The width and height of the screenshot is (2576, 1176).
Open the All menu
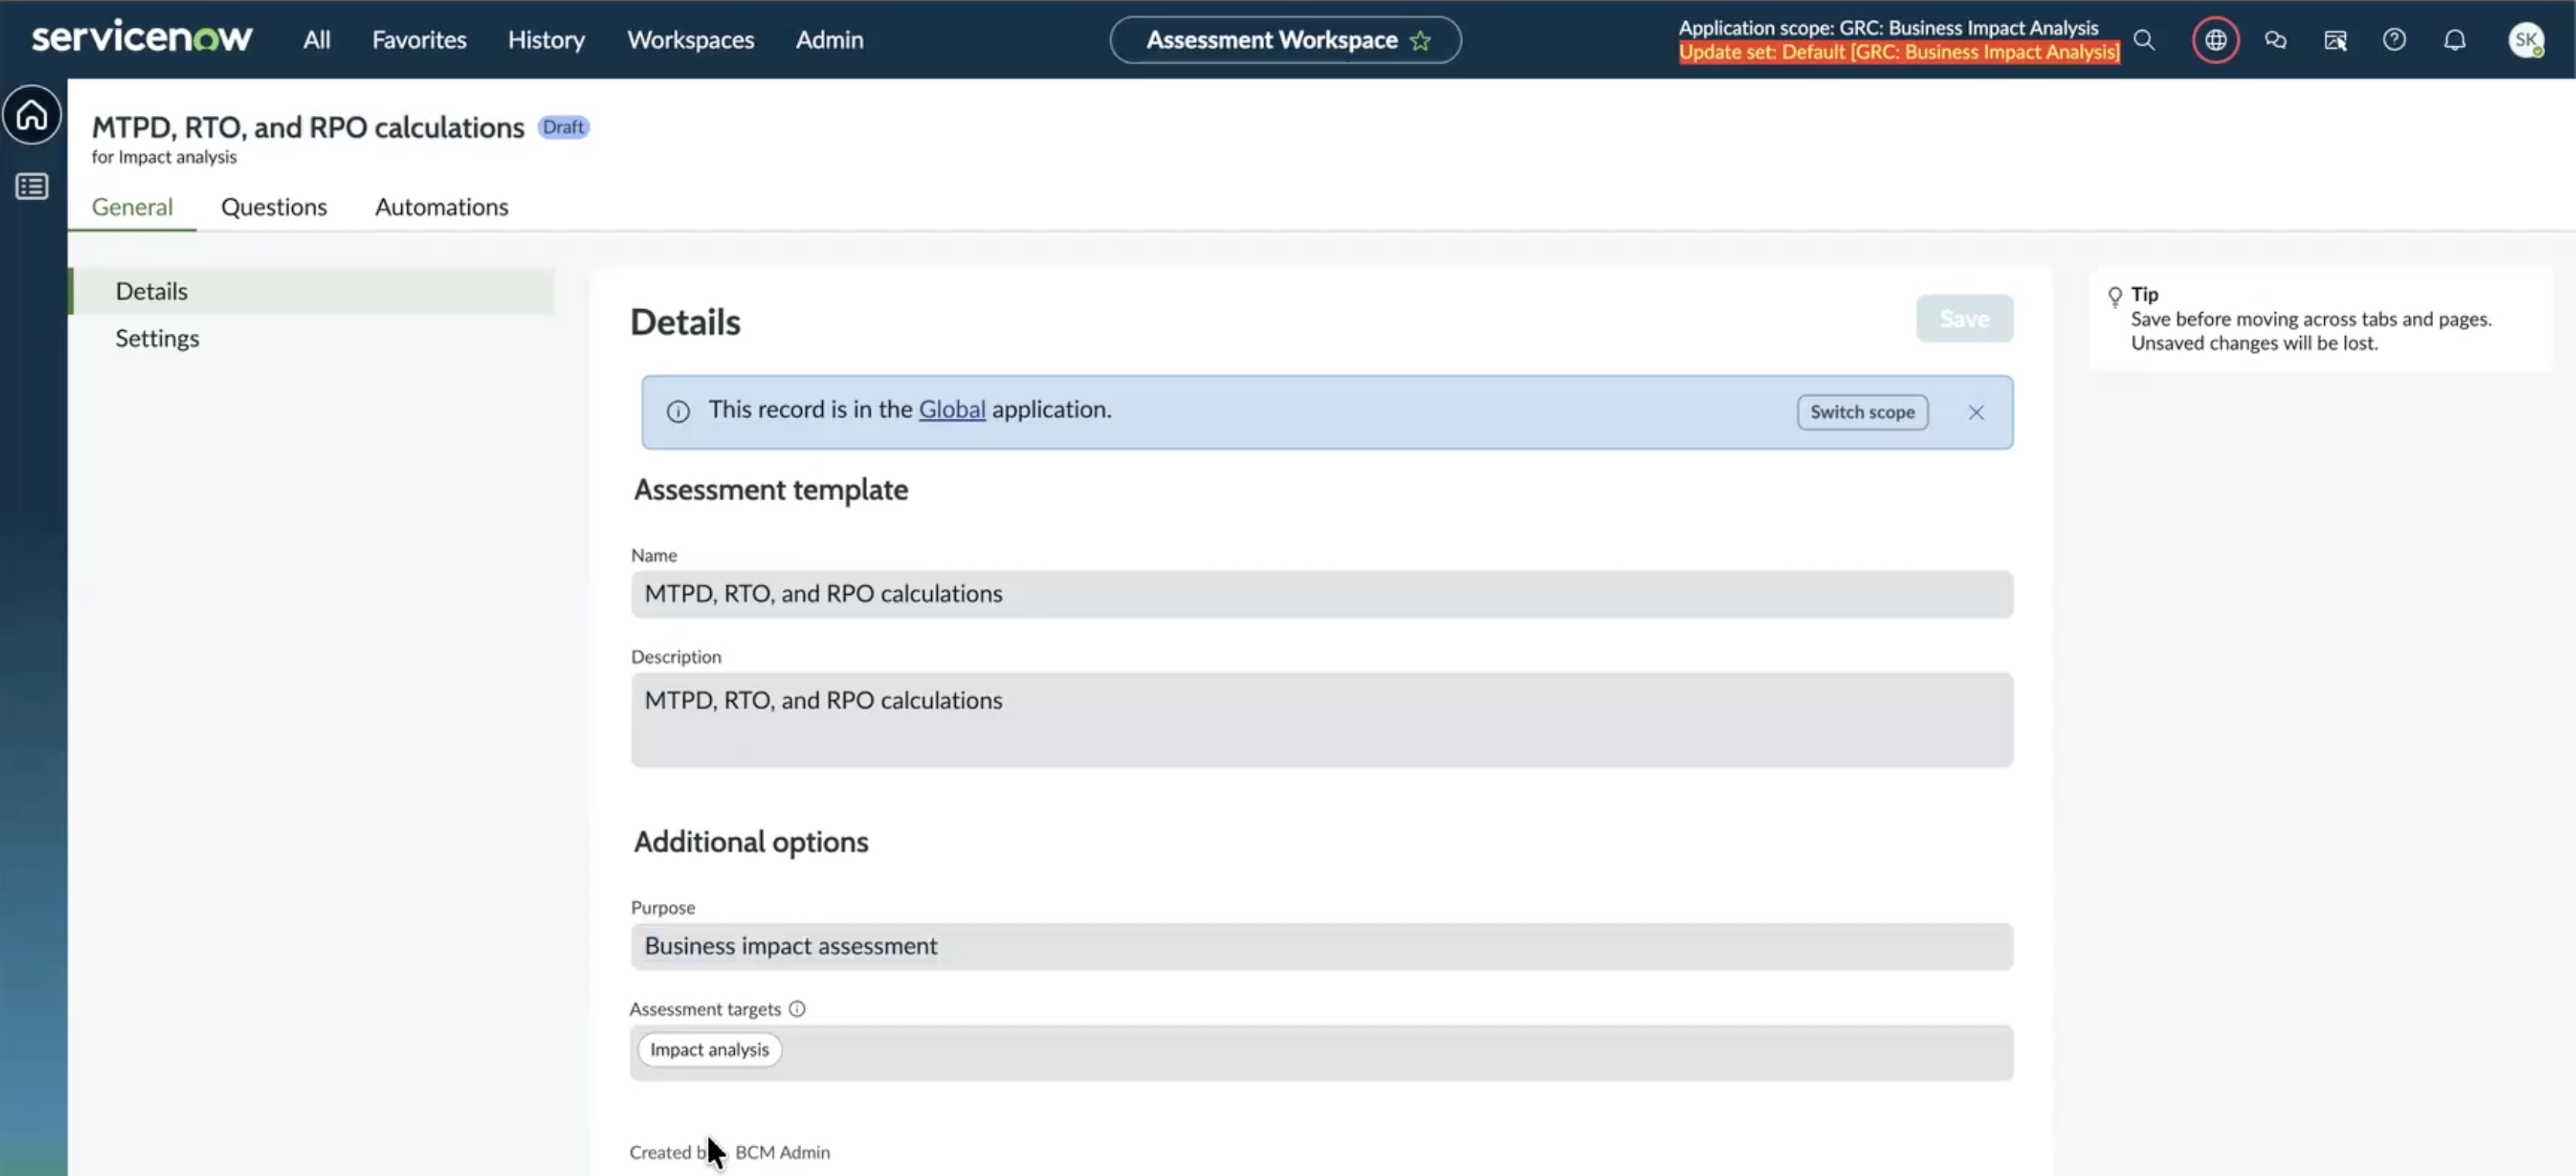pyautogui.click(x=317, y=40)
